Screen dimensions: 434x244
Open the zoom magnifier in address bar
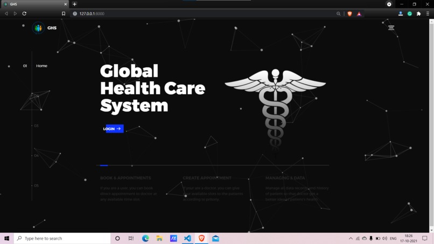tap(338, 13)
